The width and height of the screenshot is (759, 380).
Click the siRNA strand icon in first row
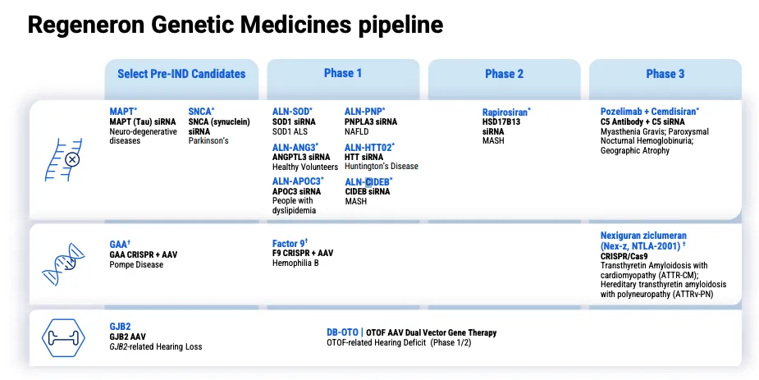click(x=65, y=158)
